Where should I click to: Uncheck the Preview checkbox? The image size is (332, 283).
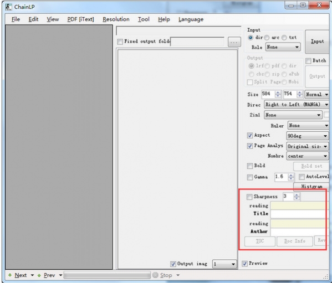(244, 263)
